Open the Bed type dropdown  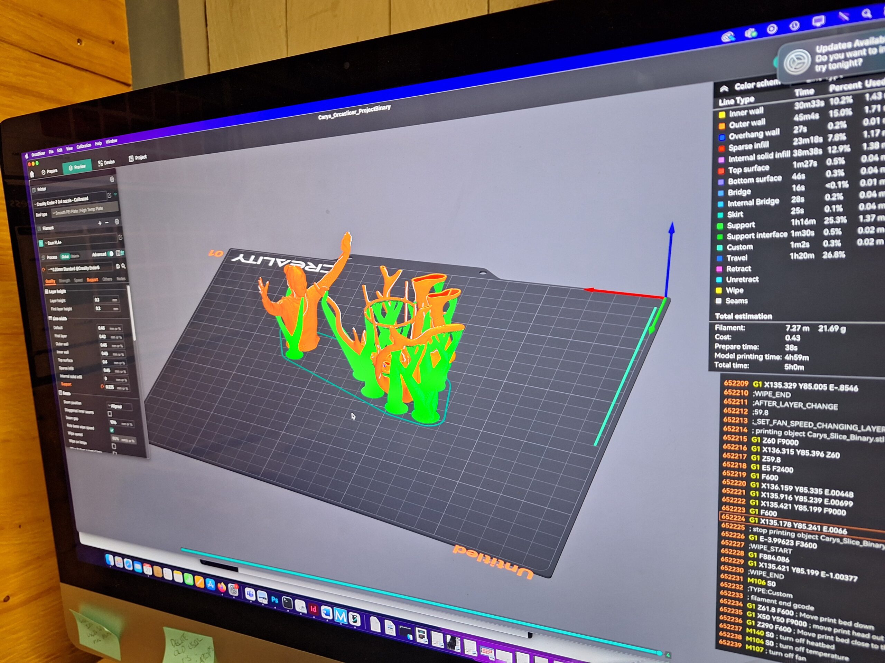[85, 209]
